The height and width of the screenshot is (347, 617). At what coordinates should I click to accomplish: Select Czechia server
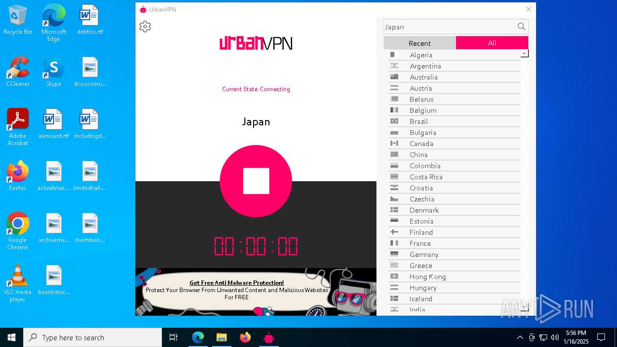(x=455, y=199)
